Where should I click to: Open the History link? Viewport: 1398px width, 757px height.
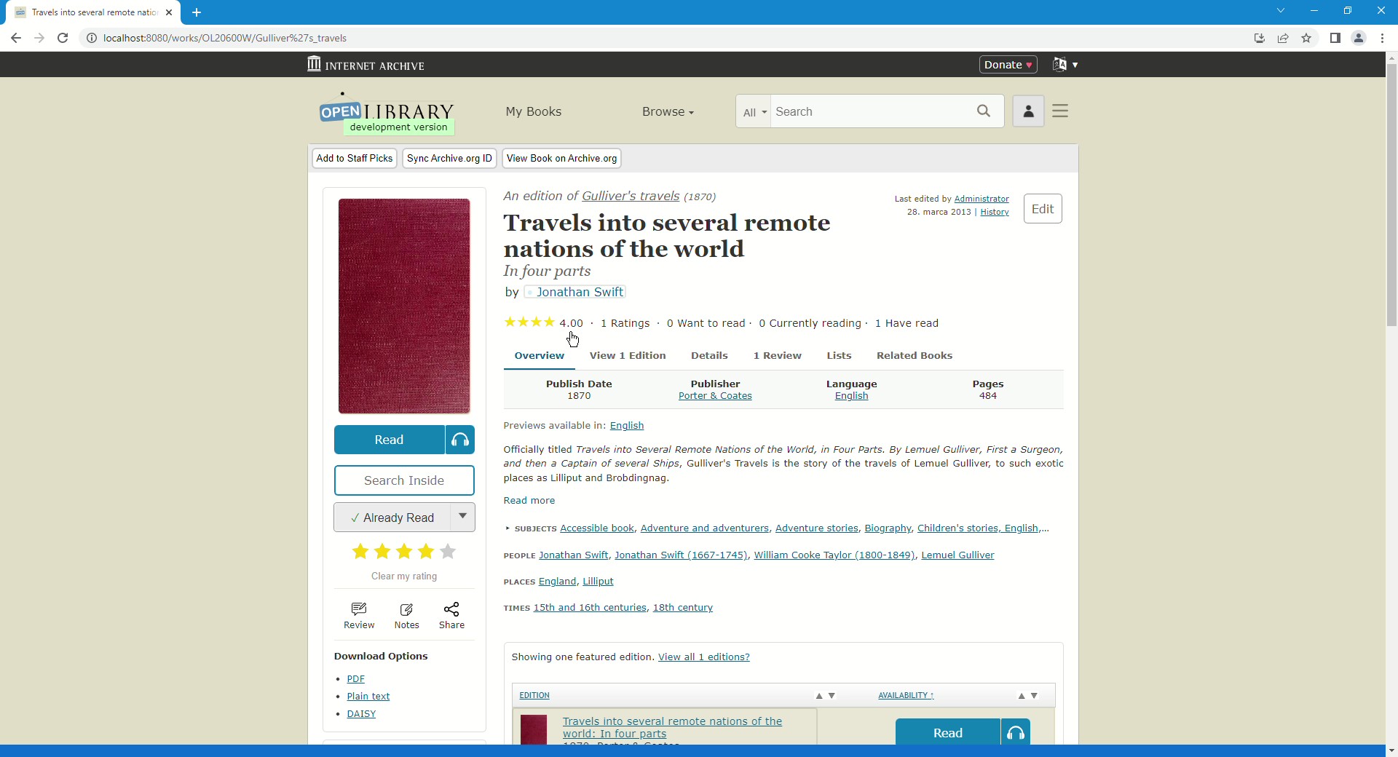point(995,213)
